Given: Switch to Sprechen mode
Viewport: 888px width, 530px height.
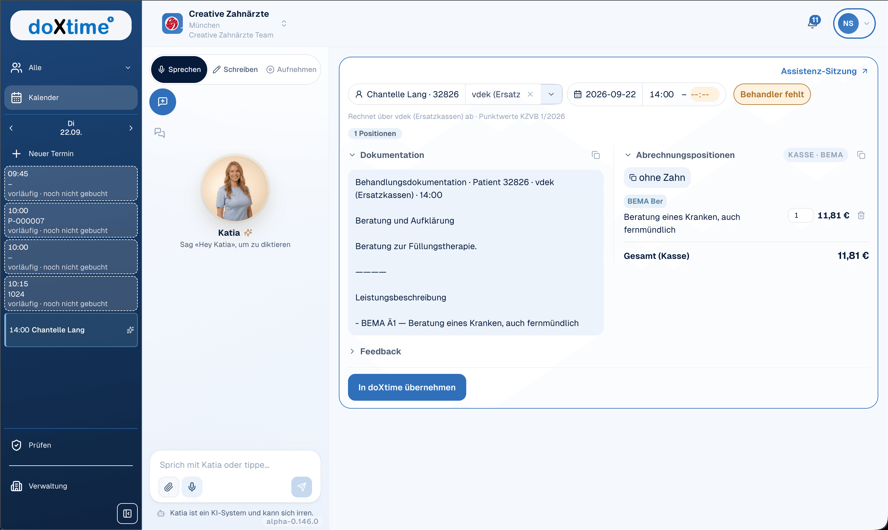Looking at the screenshot, I should (x=179, y=70).
